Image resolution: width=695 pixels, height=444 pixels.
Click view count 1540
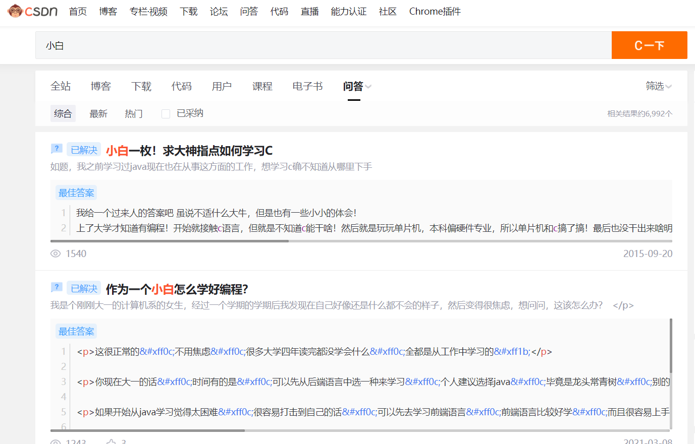coord(76,253)
